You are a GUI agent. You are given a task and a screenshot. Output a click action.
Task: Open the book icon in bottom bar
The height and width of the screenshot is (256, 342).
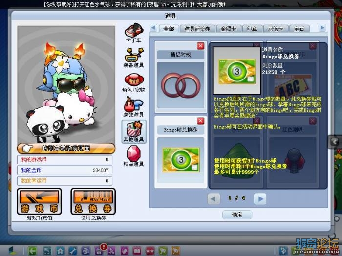click(137, 251)
